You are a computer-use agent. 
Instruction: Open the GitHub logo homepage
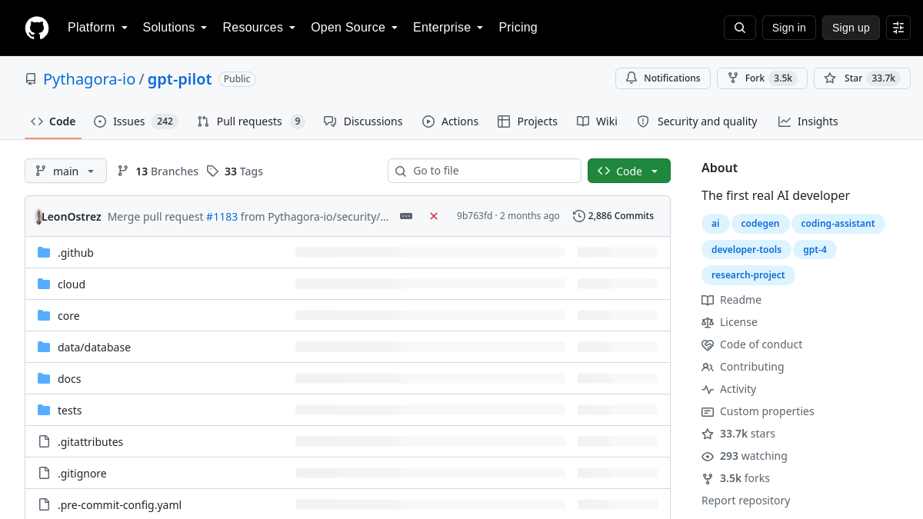37,28
